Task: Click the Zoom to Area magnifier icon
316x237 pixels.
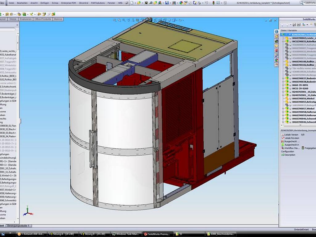Action: click(119, 20)
